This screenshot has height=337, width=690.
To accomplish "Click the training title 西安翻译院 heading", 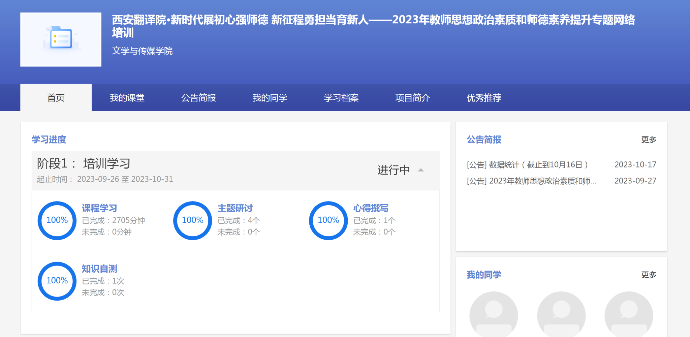I will coord(373,26).
